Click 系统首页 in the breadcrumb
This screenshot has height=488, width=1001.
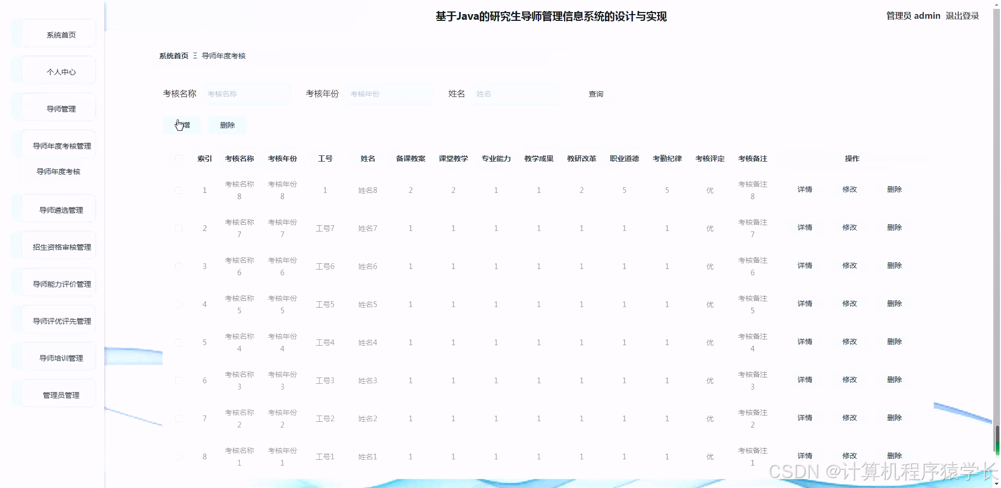click(173, 55)
